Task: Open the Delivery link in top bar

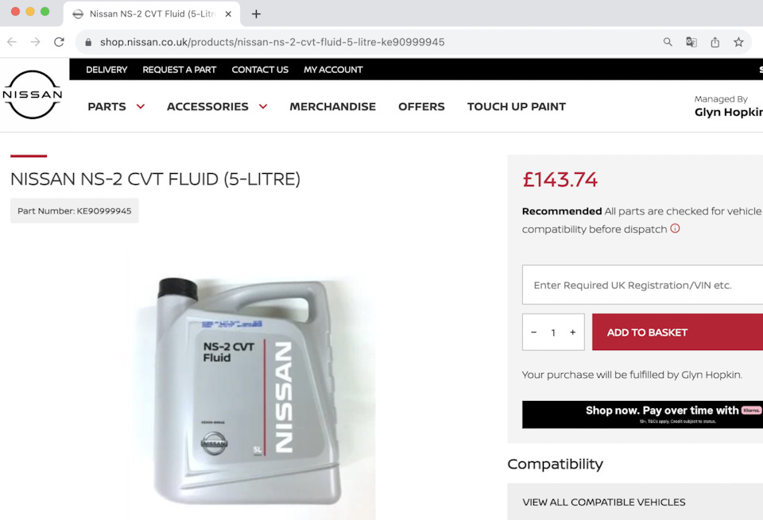Action: (x=107, y=70)
